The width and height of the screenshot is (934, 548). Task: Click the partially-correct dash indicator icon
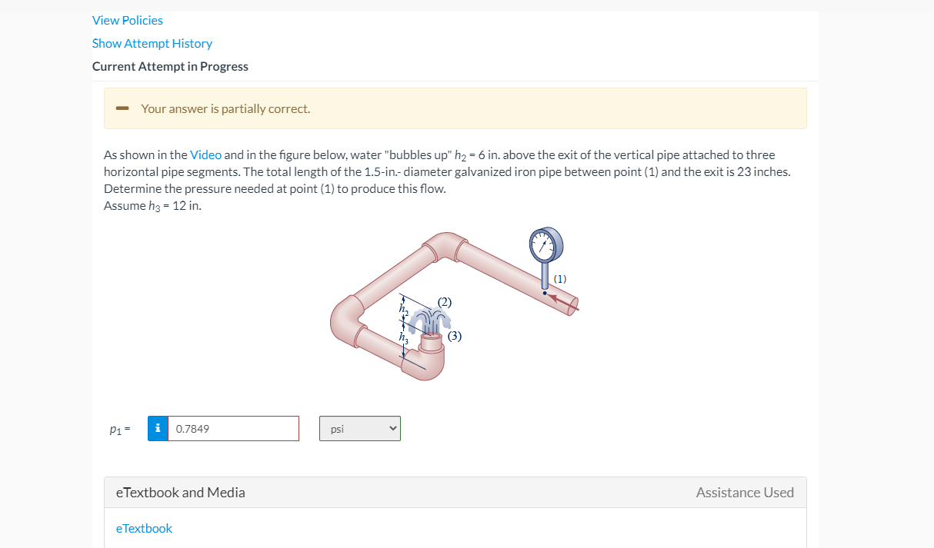click(122, 108)
